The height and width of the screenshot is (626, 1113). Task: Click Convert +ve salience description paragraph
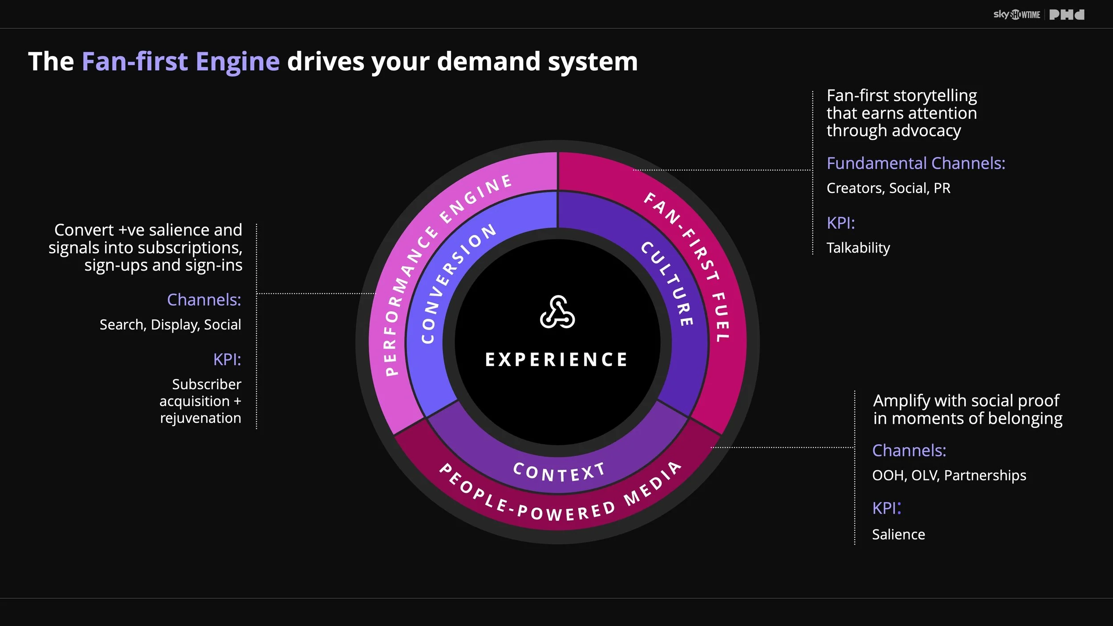(146, 248)
